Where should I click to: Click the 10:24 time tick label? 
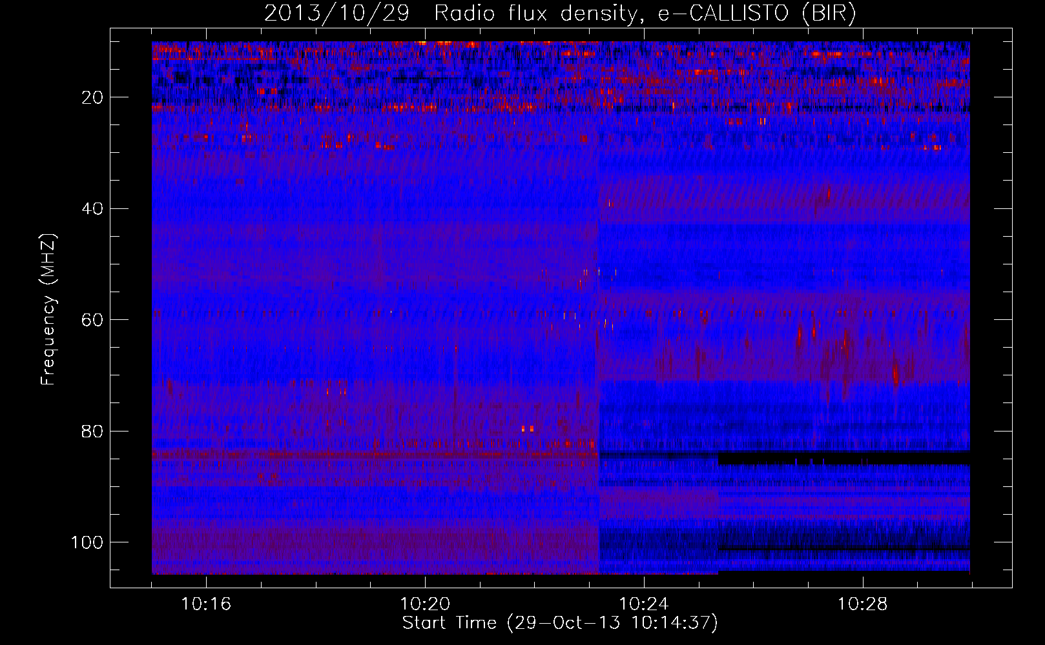[644, 604]
